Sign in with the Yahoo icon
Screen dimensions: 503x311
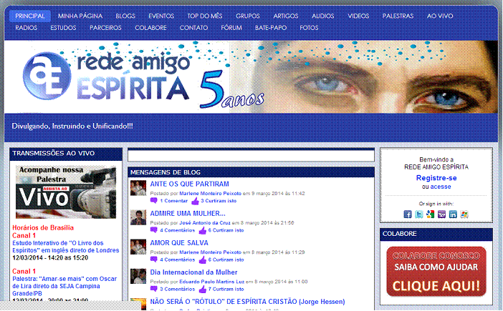[441, 214]
